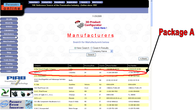Open the Pneumax Canada Inc ad
Screen dimensions: 196x110
coord(17,93)
